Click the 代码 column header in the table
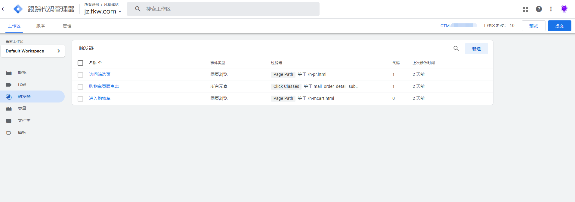Viewport: 575px width, 202px height. (396, 63)
